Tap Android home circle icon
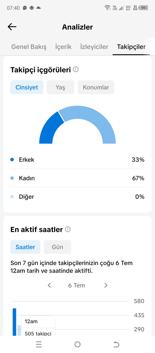155x353 pixels. pyautogui.click(x=77, y=344)
